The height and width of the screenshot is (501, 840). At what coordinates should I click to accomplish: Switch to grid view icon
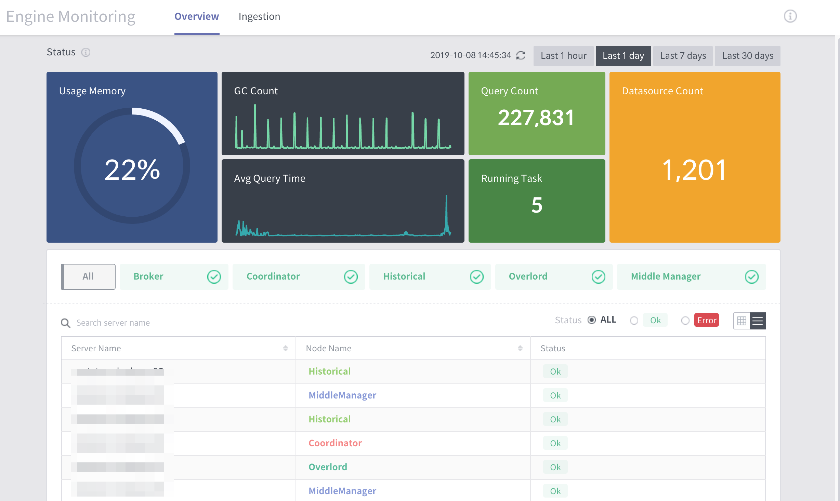(741, 321)
